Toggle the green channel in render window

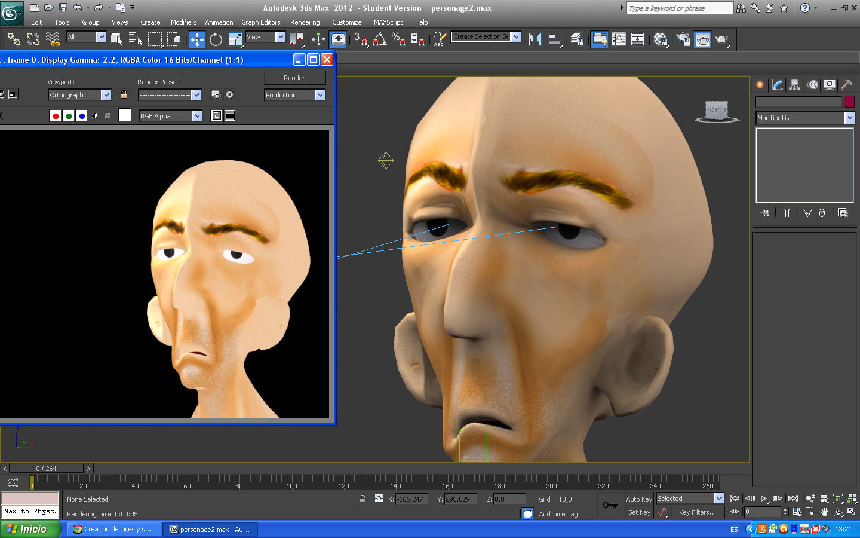pos(69,116)
